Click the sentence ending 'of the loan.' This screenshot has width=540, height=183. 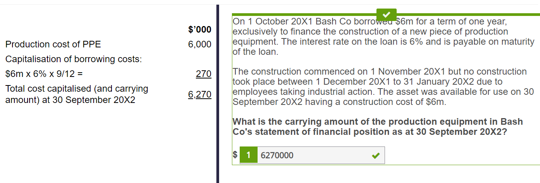[x=383, y=46]
